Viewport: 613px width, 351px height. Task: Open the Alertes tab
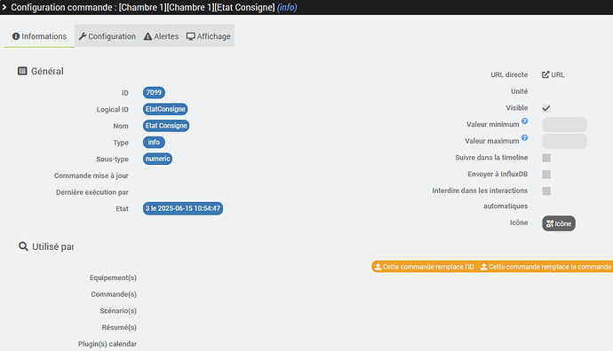coord(161,36)
